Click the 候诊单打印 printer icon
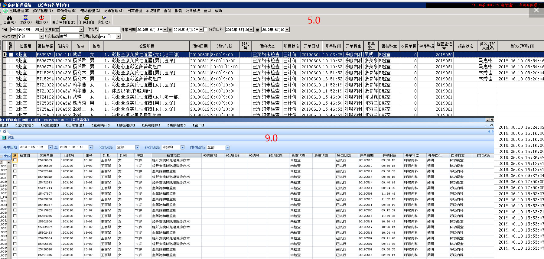The width and height of the screenshot is (544, 259). pyautogui.click(x=64, y=18)
